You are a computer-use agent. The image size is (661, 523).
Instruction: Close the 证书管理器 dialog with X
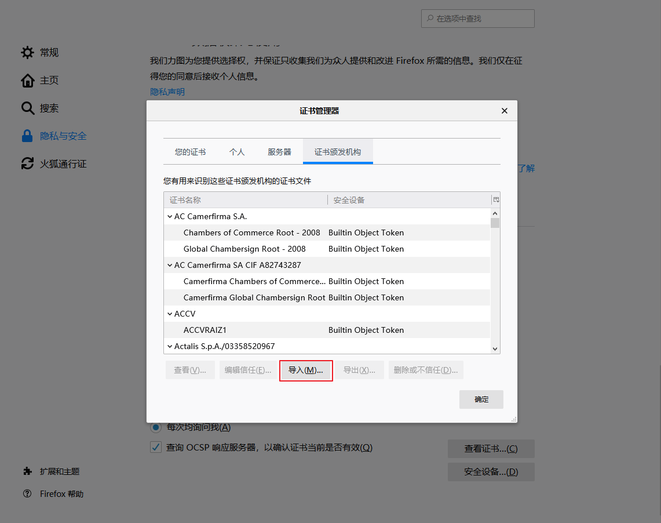(504, 111)
